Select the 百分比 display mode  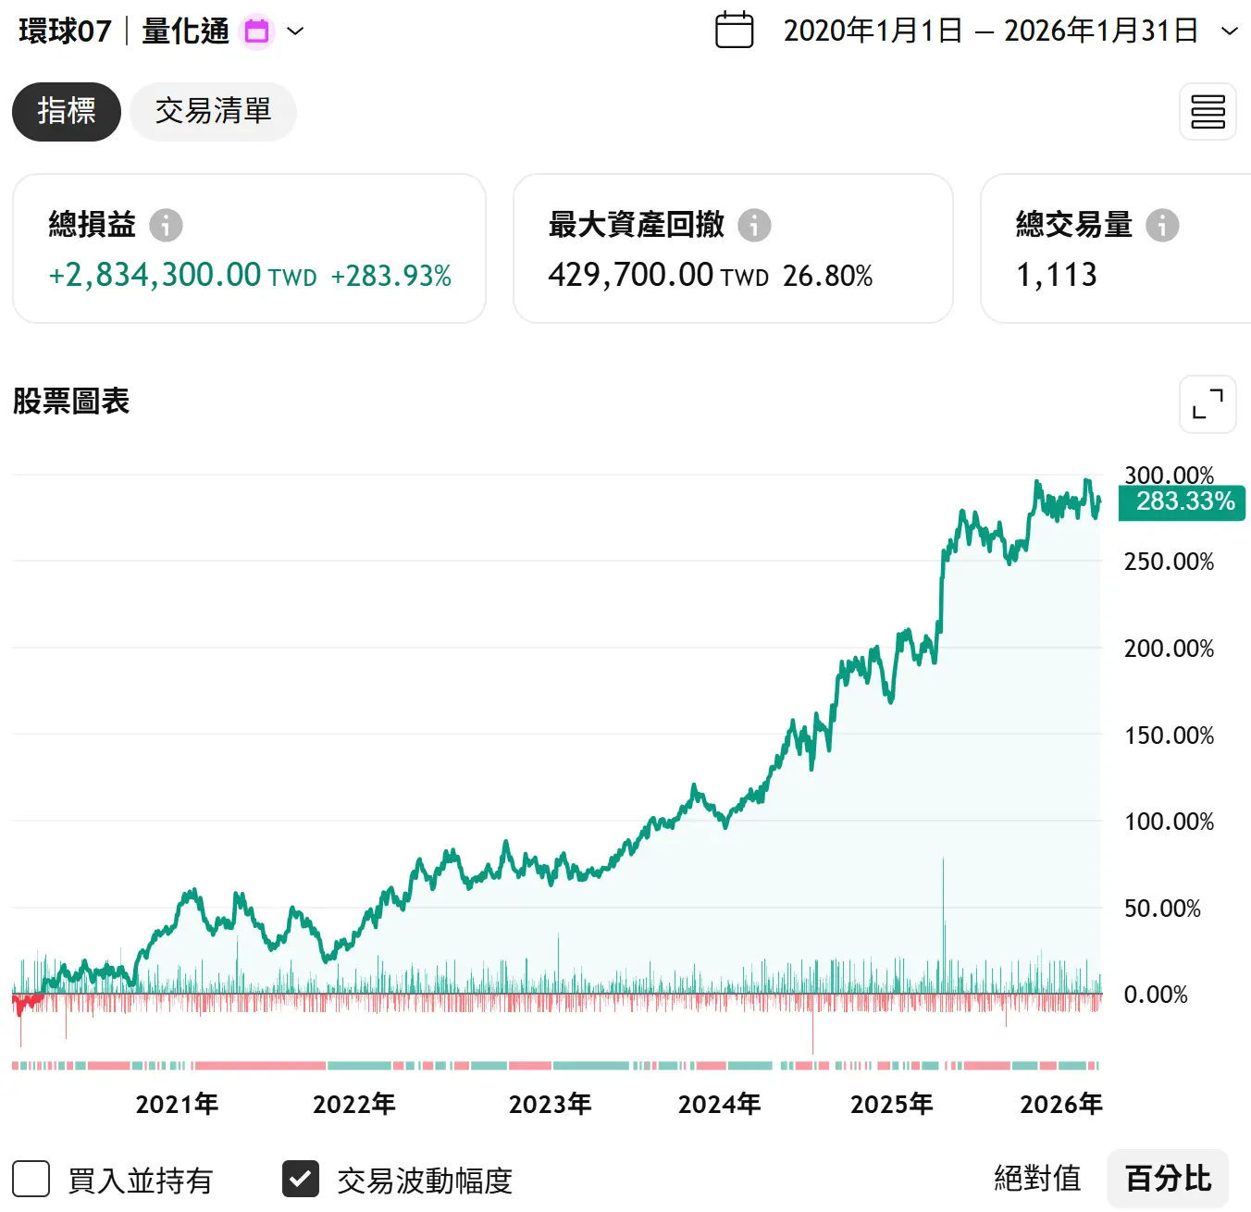click(1168, 1179)
